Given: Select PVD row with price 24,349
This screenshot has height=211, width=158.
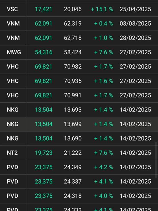Looking at the screenshot, I should coord(79,167).
